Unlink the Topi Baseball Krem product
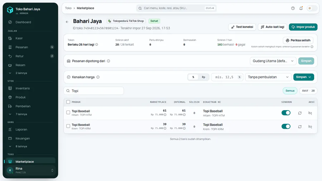 click(310, 127)
